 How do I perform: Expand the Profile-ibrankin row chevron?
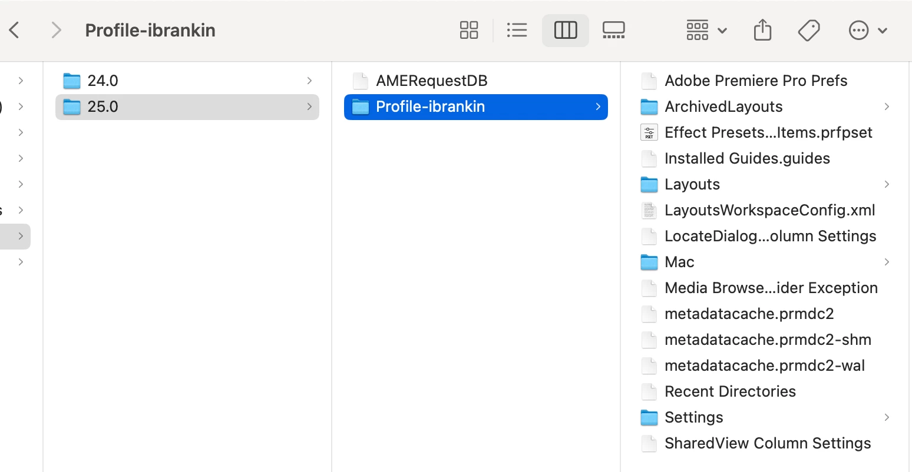(598, 107)
